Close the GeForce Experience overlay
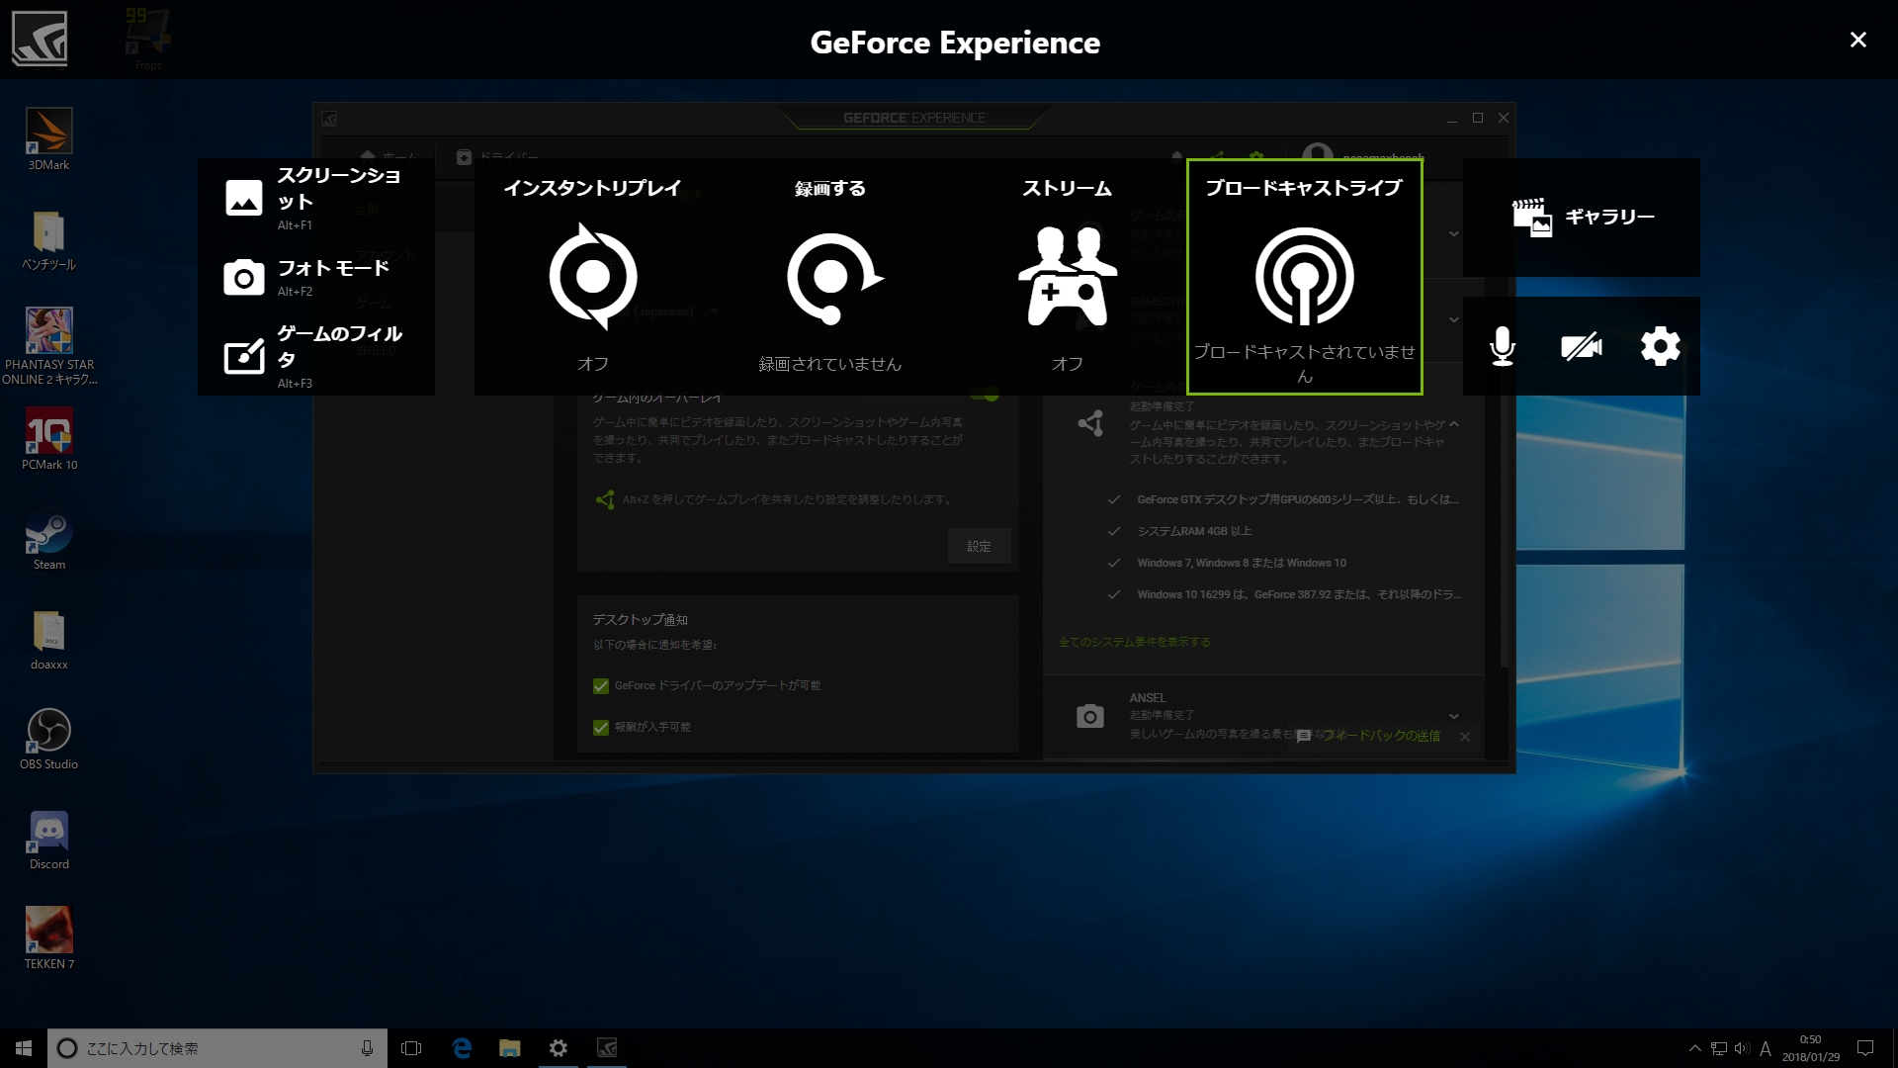This screenshot has height=1068, width=1898. tap(1857, 40)
